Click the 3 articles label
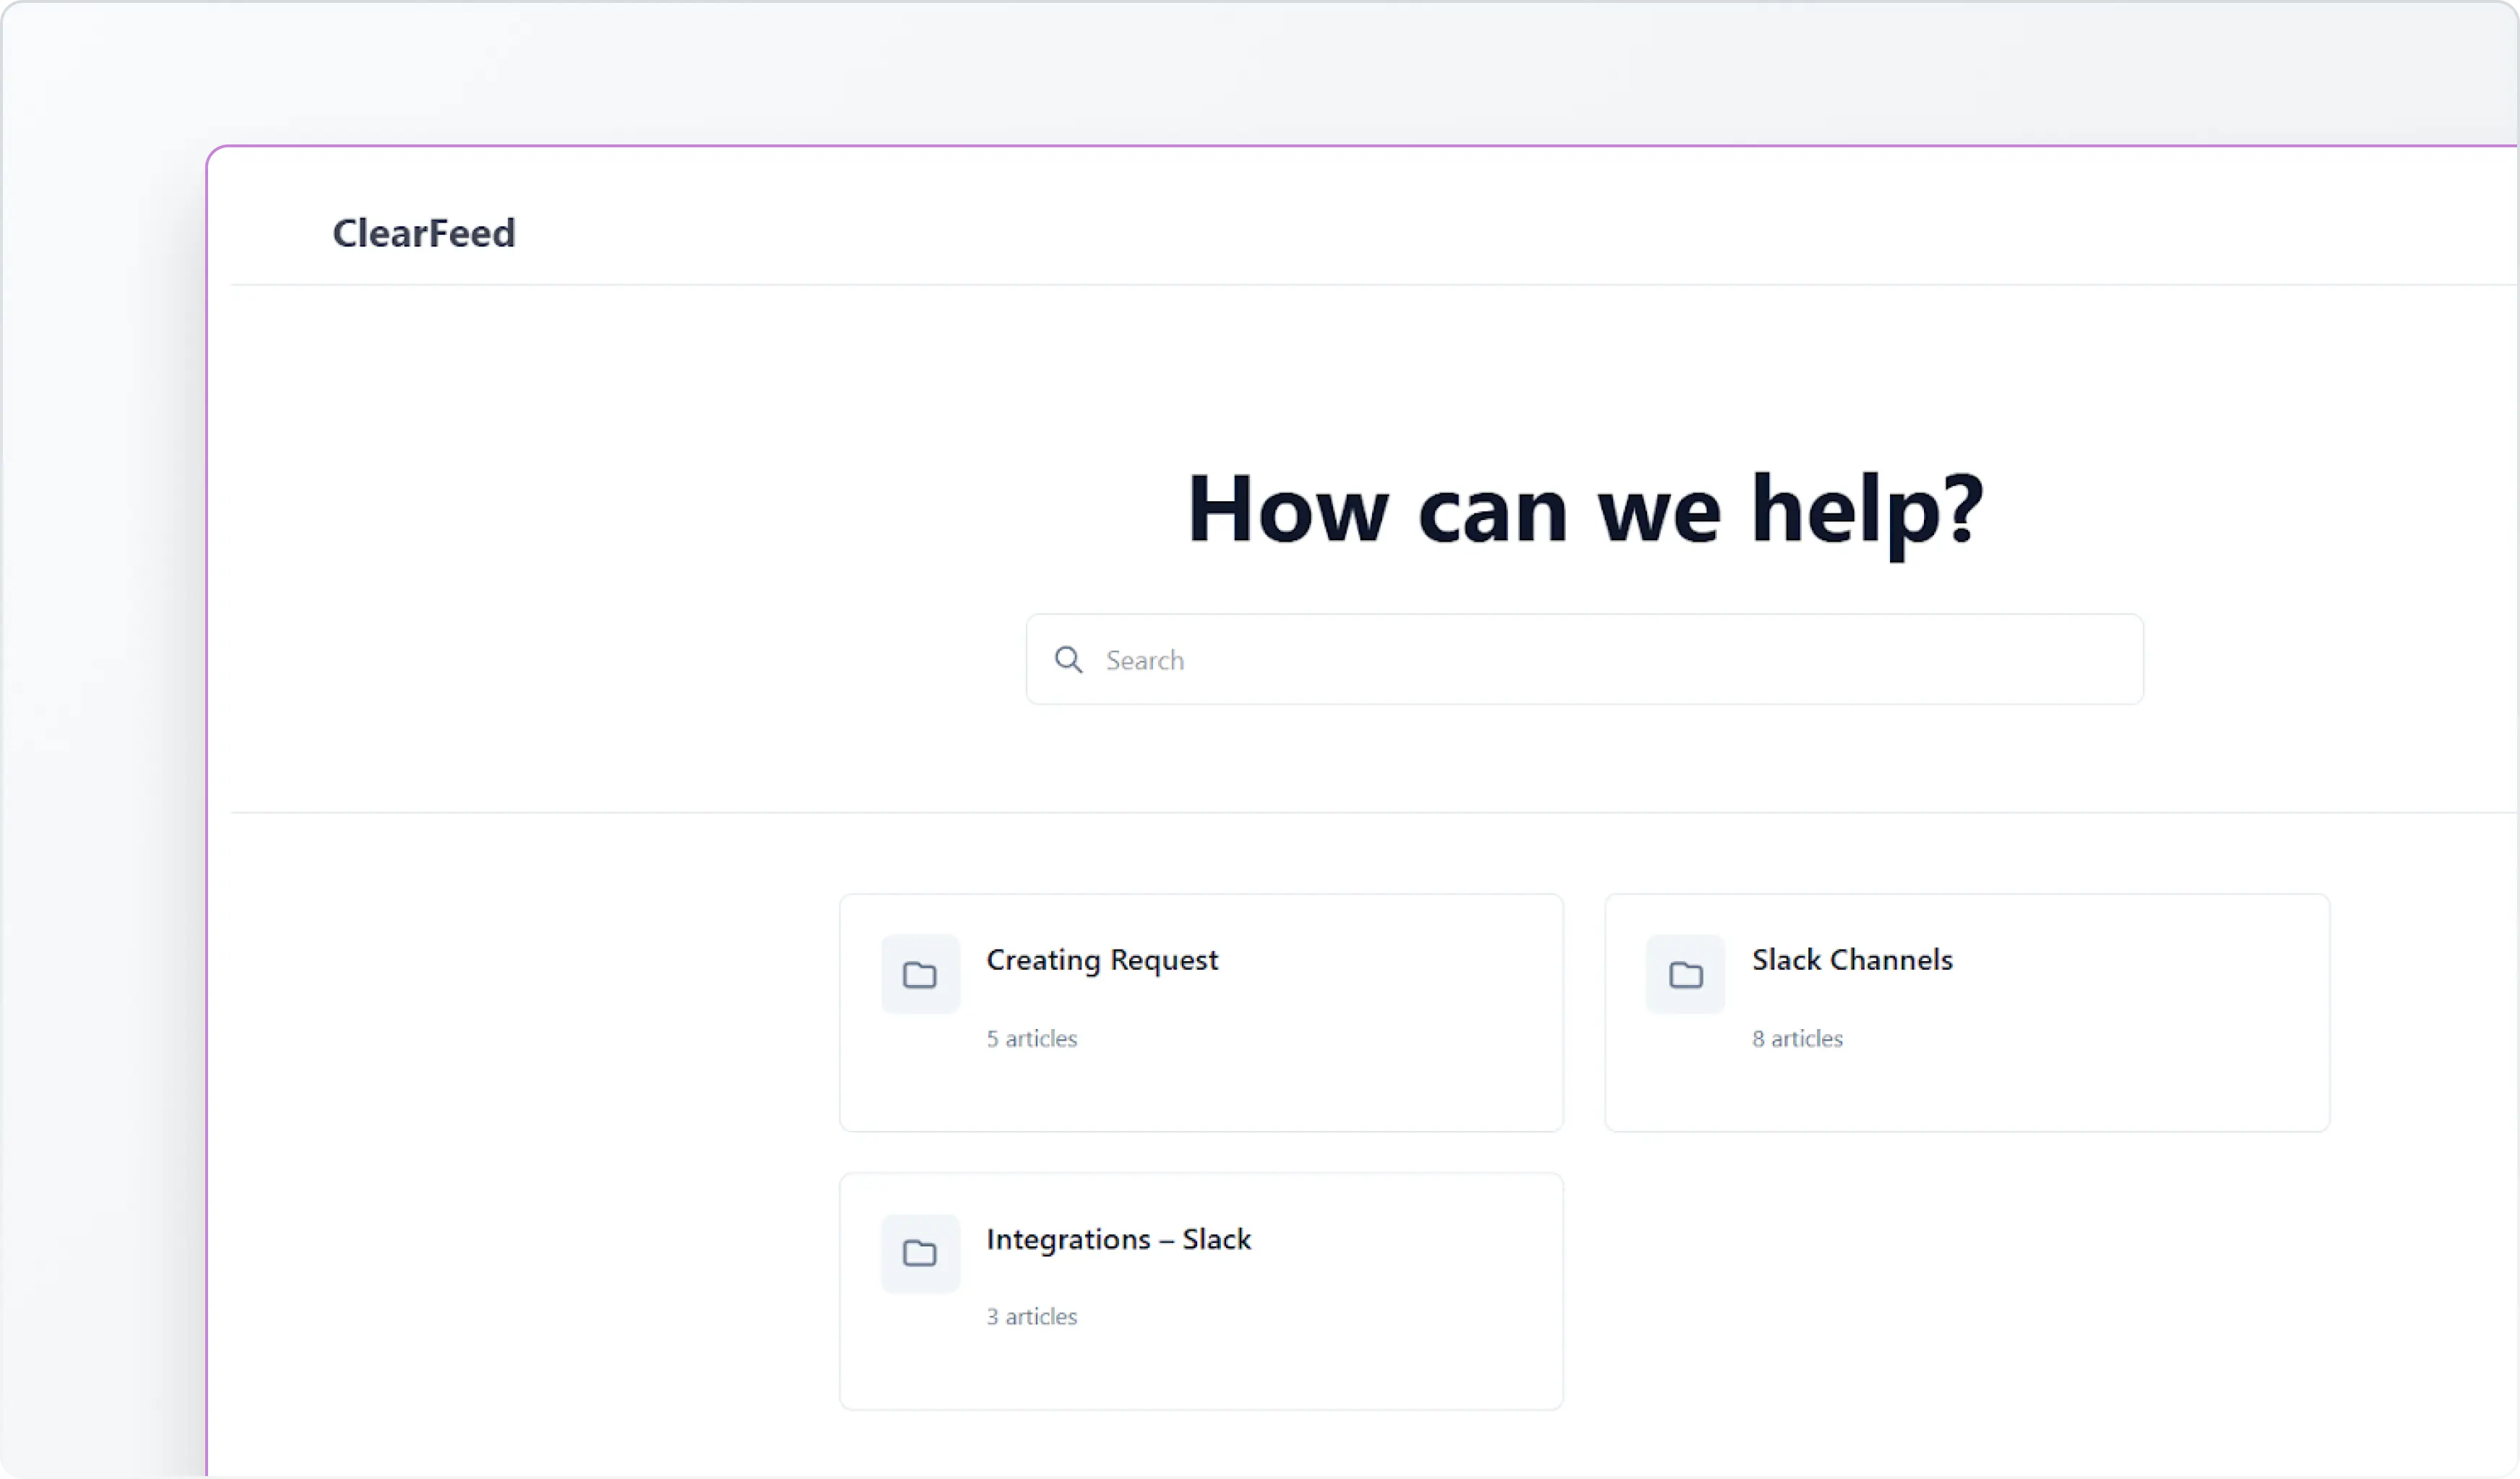2520x1479 pixels. [x=1031, y=1316]
